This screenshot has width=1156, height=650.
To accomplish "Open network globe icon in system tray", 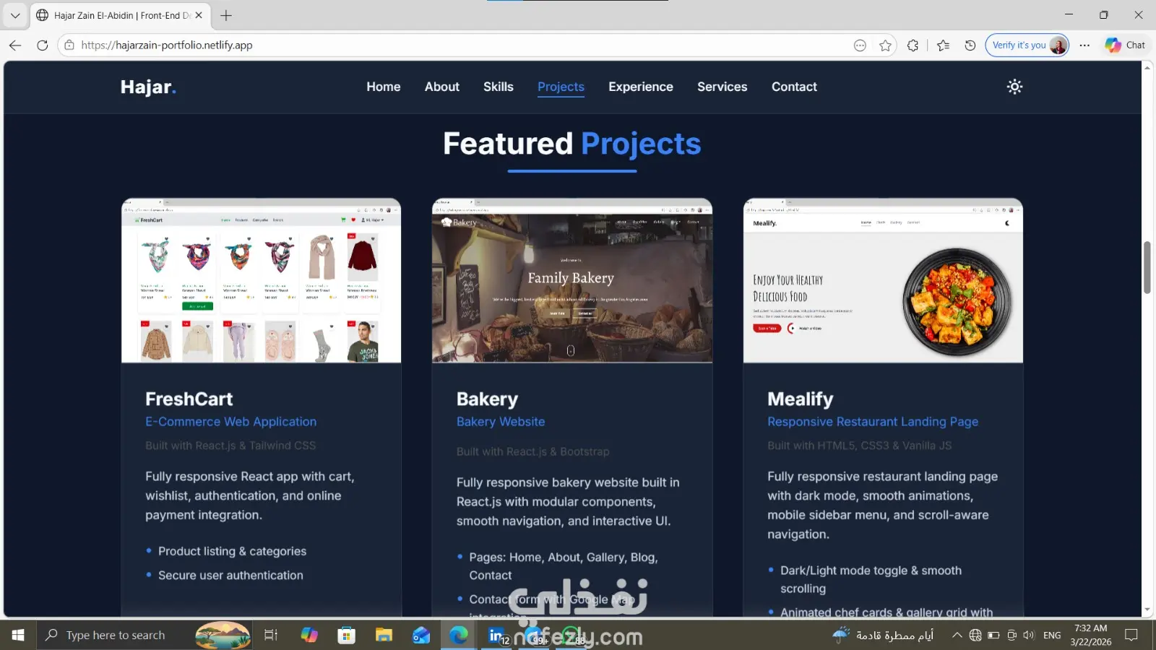I will pos(975,636).
